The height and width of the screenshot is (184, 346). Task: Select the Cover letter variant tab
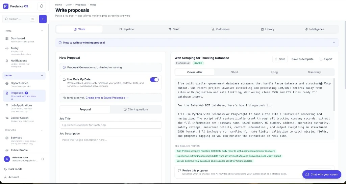point(195,72)
